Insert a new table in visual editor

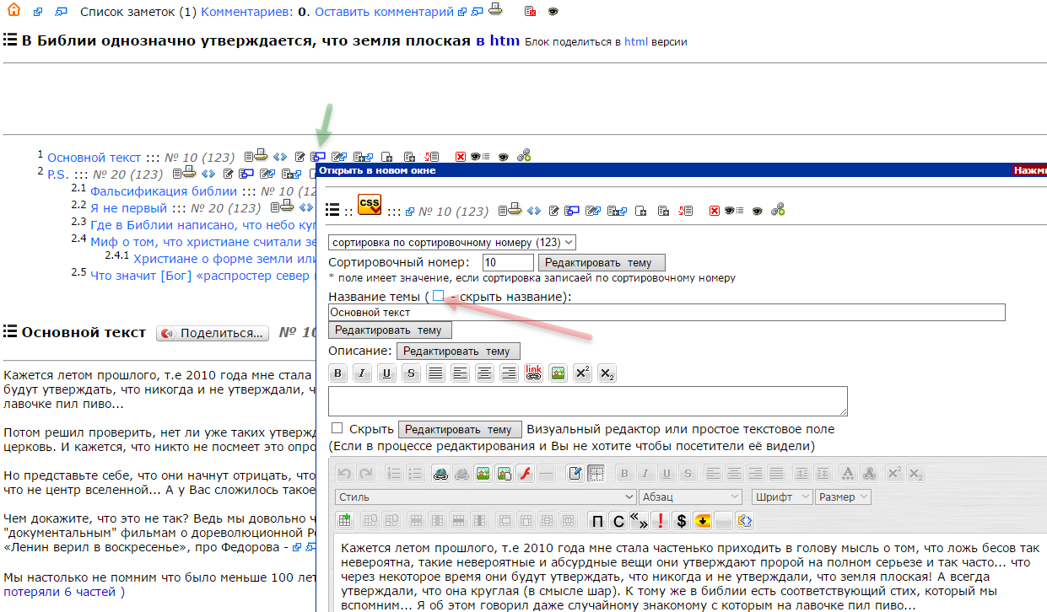click(x=344, y=521)
